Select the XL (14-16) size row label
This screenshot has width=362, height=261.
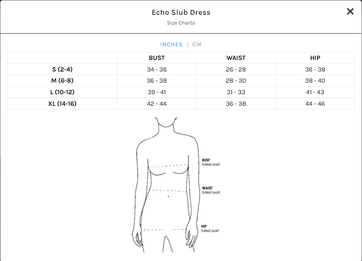coord(62,104)
